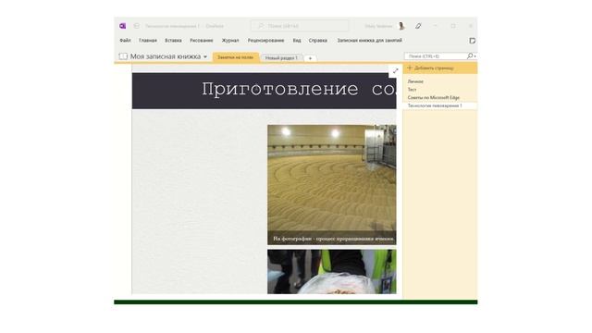Click the page search field Поиск (CTRL+E)

[x=436, y=56]
